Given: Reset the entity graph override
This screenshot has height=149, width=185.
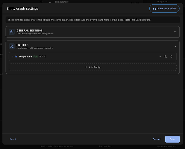Looking at the screenshot, I should coord(13,139).
